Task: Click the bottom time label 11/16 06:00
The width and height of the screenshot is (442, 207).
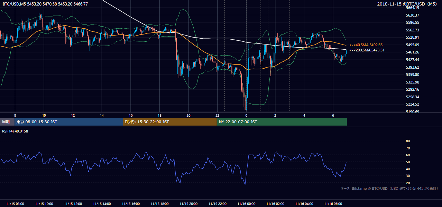Action: (333, 204)
